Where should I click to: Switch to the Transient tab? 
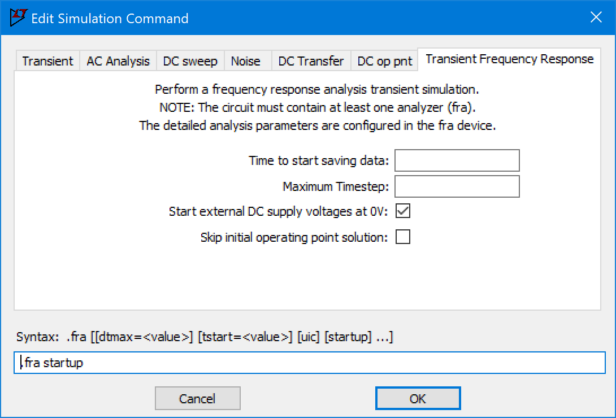click(x=47, y=61)
